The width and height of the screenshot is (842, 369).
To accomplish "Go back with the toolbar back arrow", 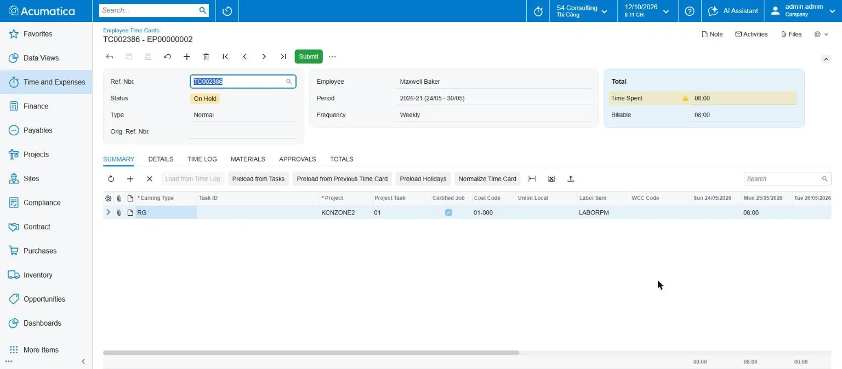I will click(x=110, y=56).
